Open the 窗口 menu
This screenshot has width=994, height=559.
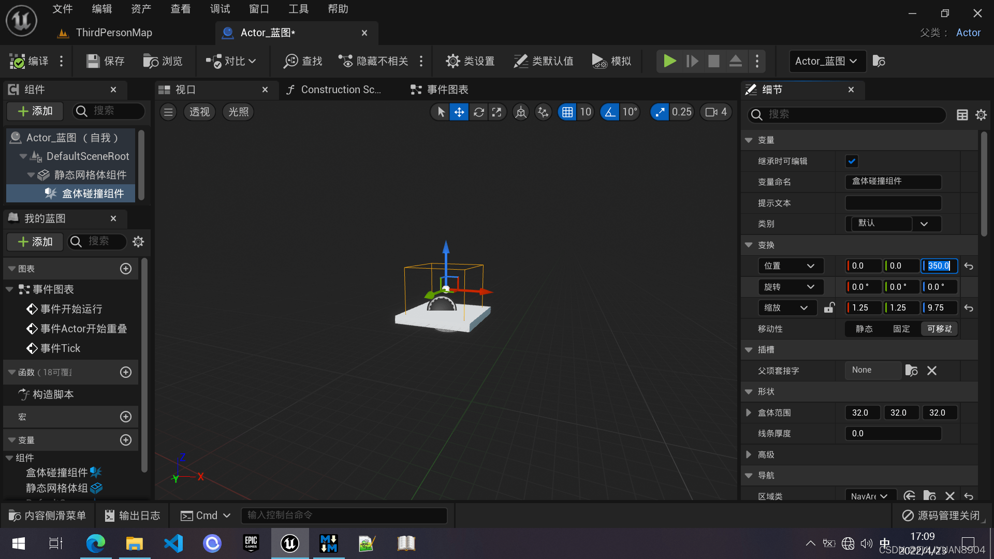(x=259, y=9)
